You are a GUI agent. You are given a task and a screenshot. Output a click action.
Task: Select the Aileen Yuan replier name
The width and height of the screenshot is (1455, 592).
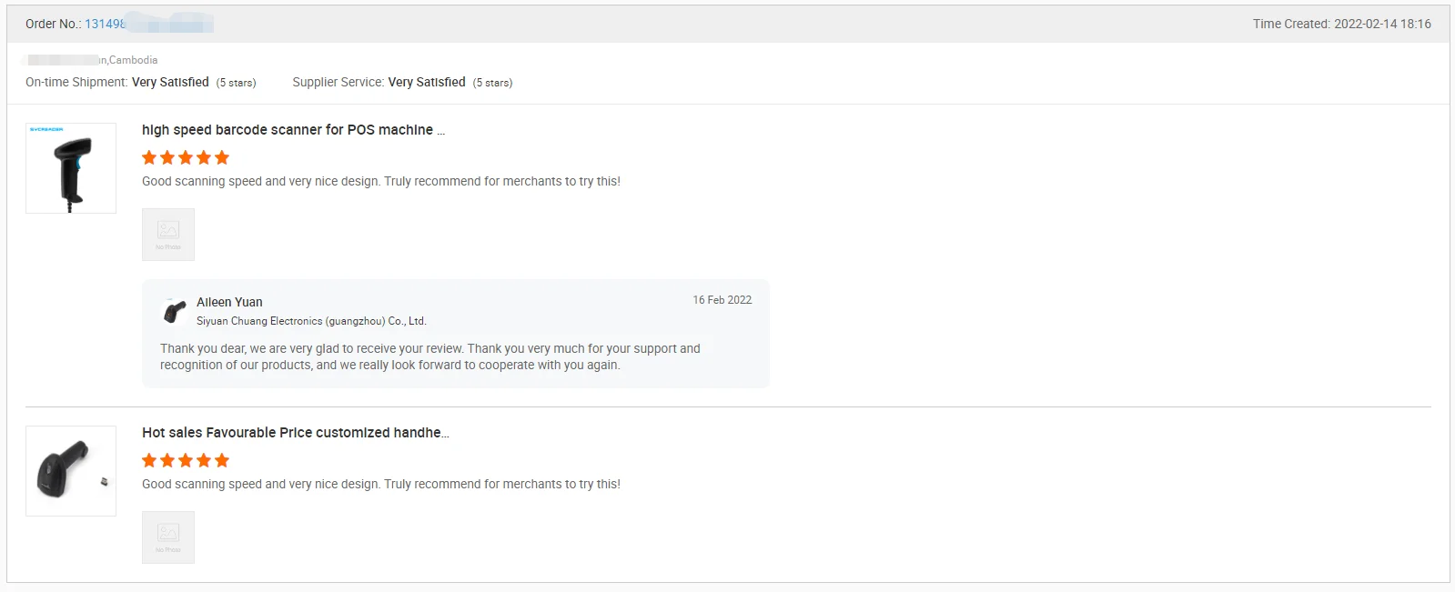pyautogui.click(x=229, y=302)
